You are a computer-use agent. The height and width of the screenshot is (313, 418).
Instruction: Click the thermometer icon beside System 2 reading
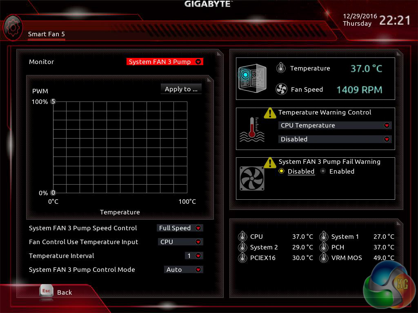coord(242,247)
